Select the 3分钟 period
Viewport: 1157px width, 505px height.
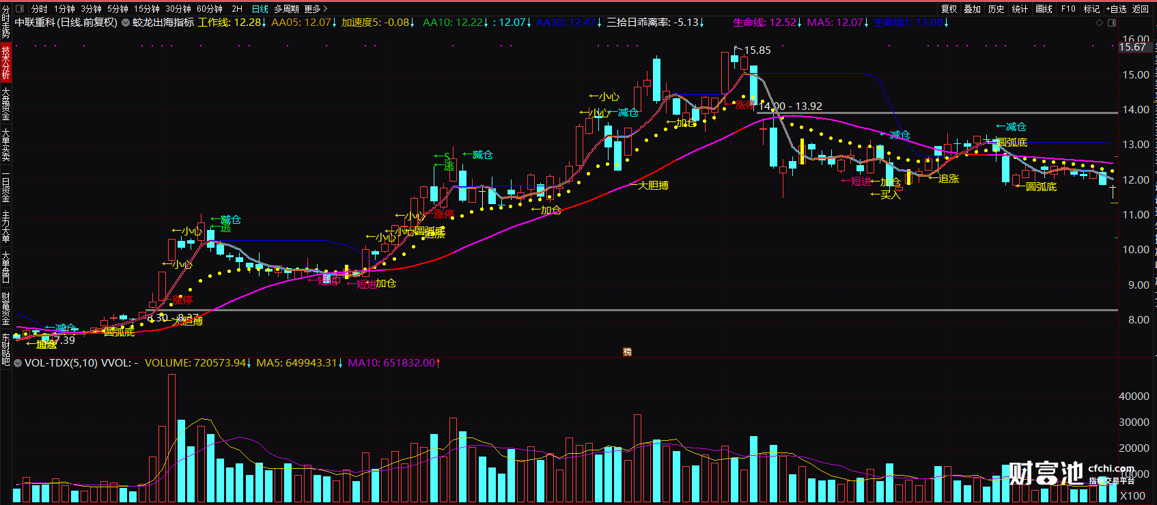pyautogui.click(x=91, y=9)
